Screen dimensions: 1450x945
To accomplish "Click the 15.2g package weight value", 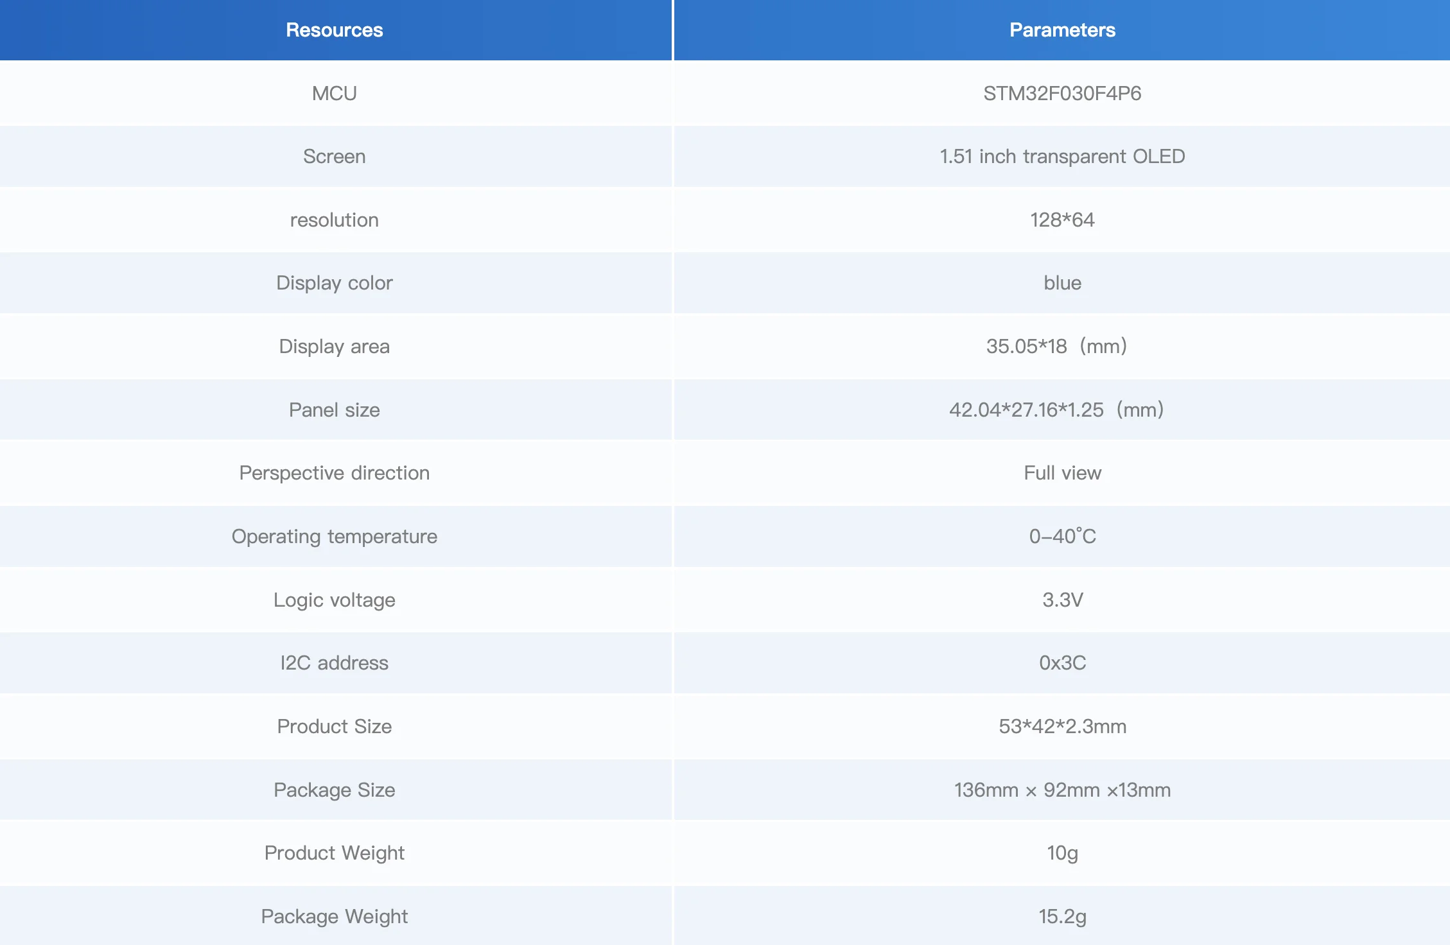I will click(1062, 917).
